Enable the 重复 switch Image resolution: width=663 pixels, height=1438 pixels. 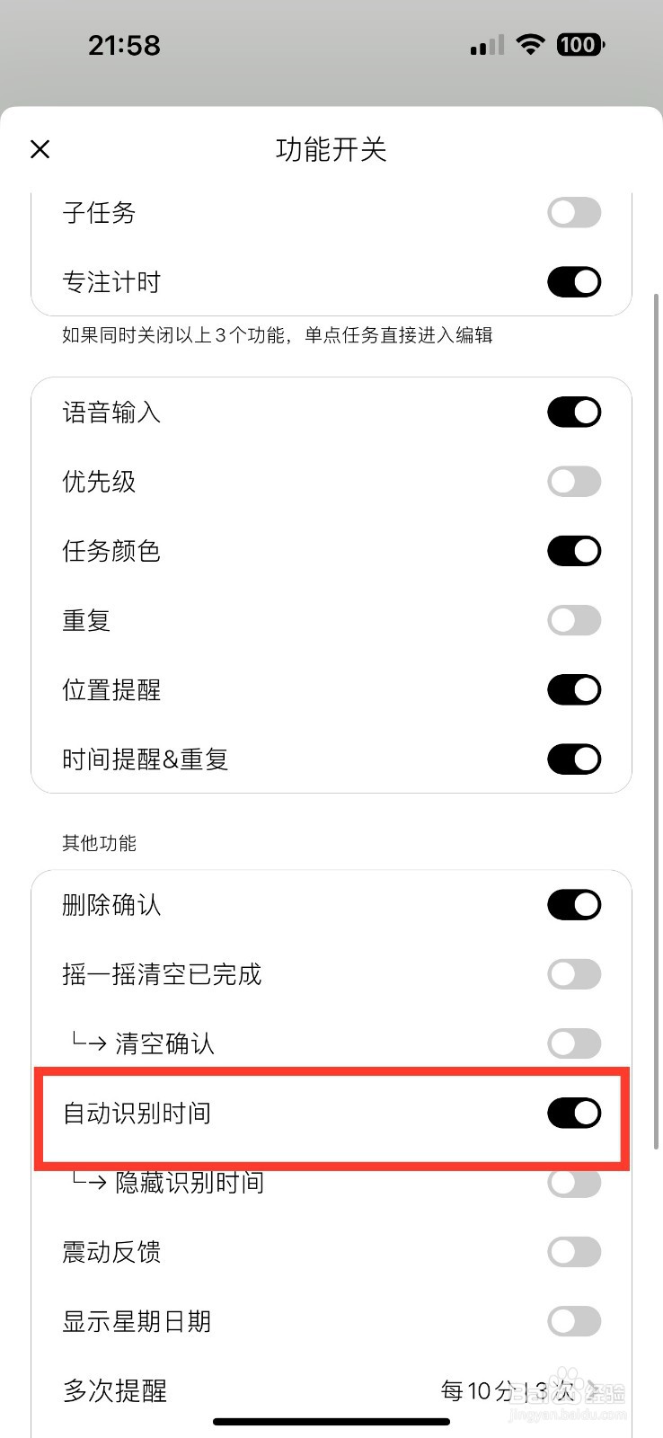(574, 620)
